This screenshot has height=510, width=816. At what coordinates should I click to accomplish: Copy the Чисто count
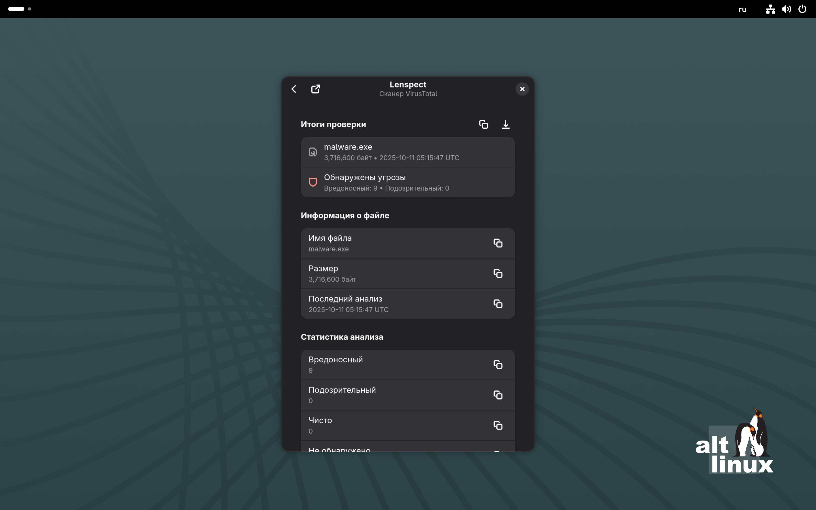tap(498, 425)
